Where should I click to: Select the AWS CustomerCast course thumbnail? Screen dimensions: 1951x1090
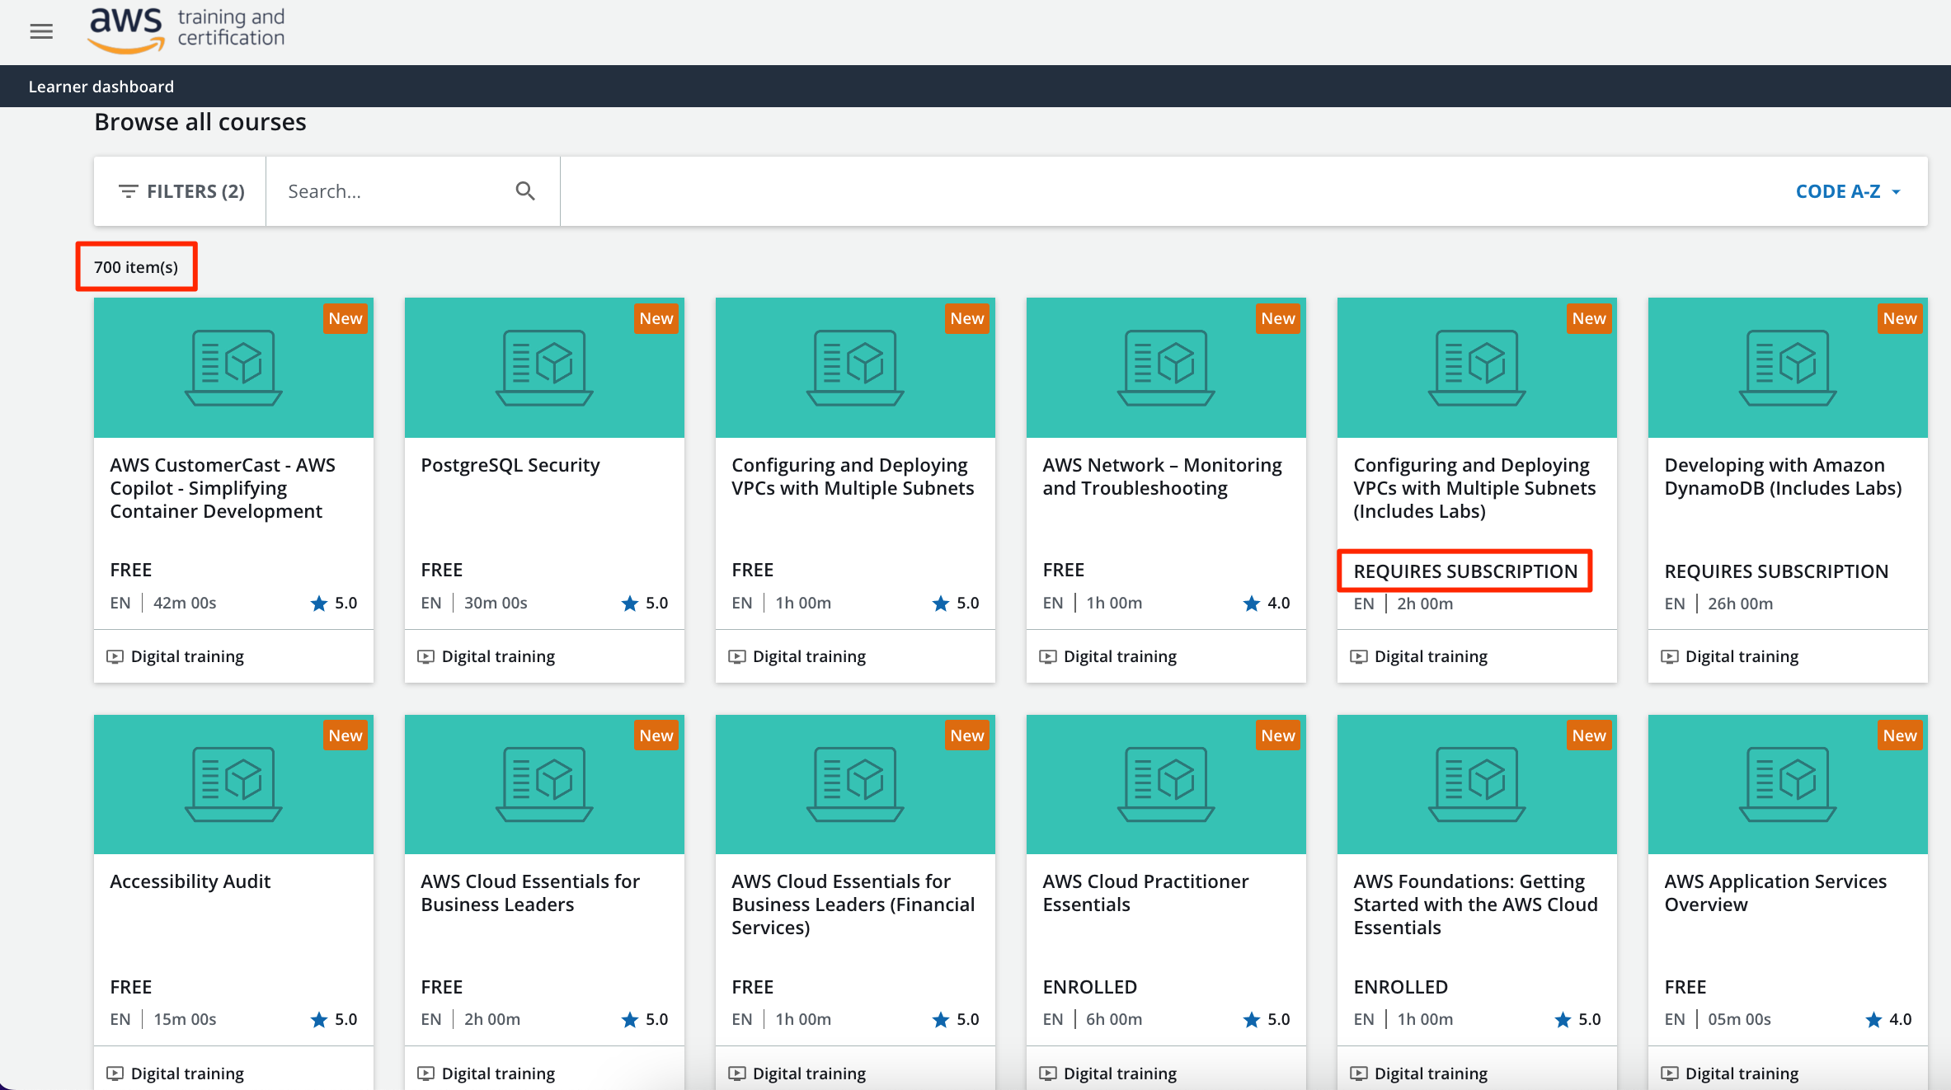click(233, 367)
